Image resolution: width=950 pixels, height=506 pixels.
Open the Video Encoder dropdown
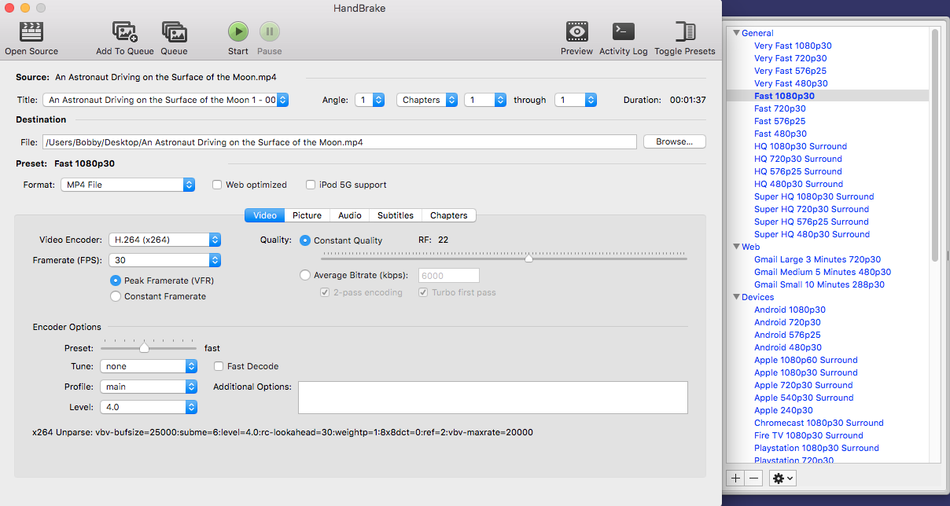point(165,240)
